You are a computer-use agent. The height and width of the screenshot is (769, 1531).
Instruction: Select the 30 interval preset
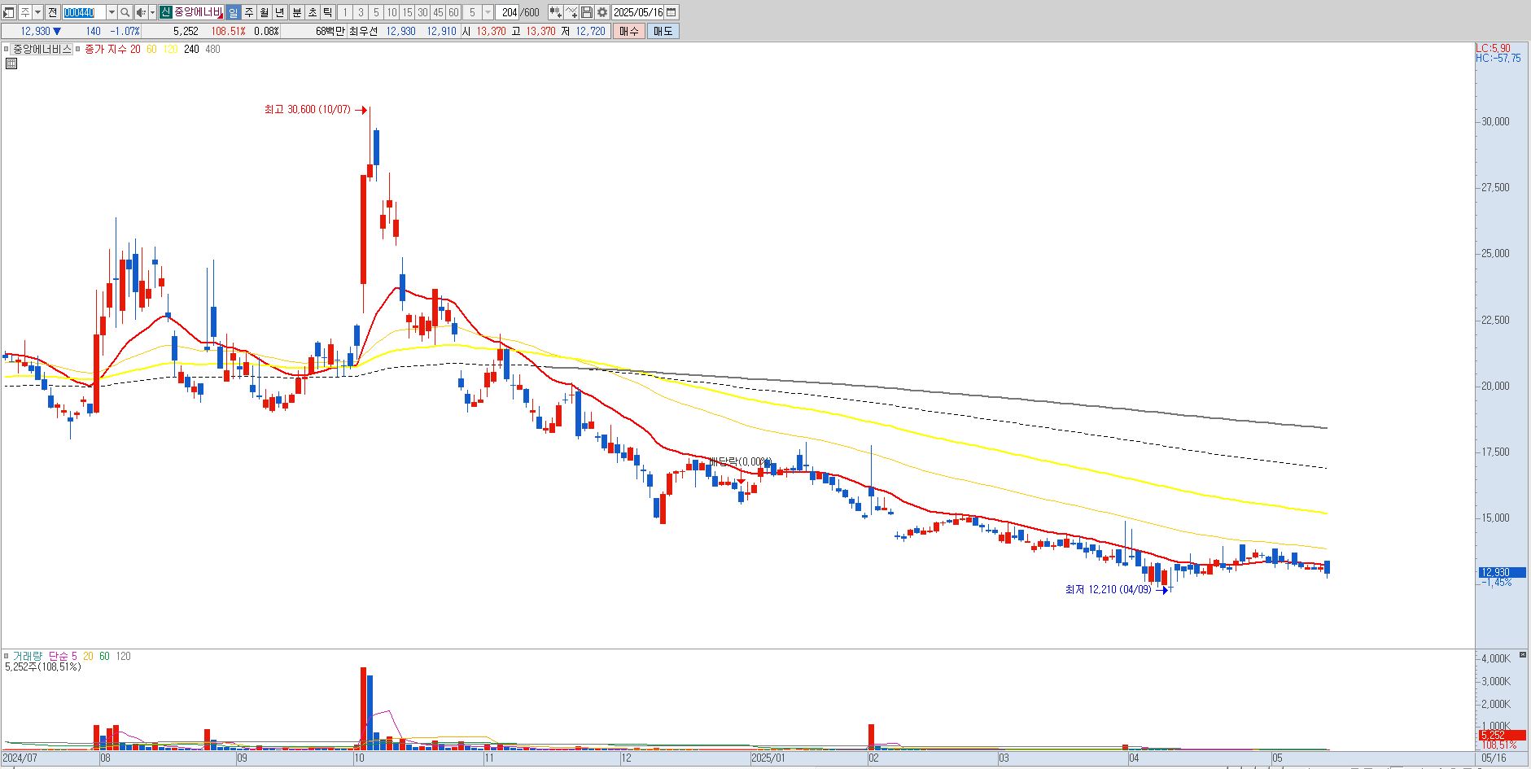point(422,12)
